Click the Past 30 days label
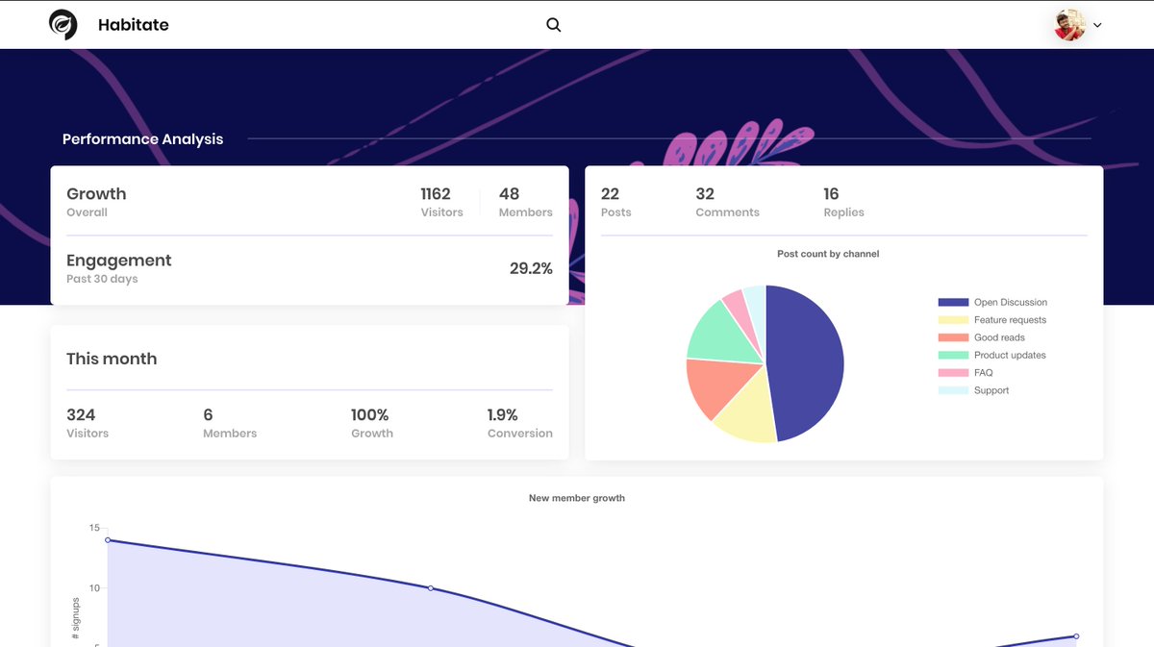 coord(102,279)
